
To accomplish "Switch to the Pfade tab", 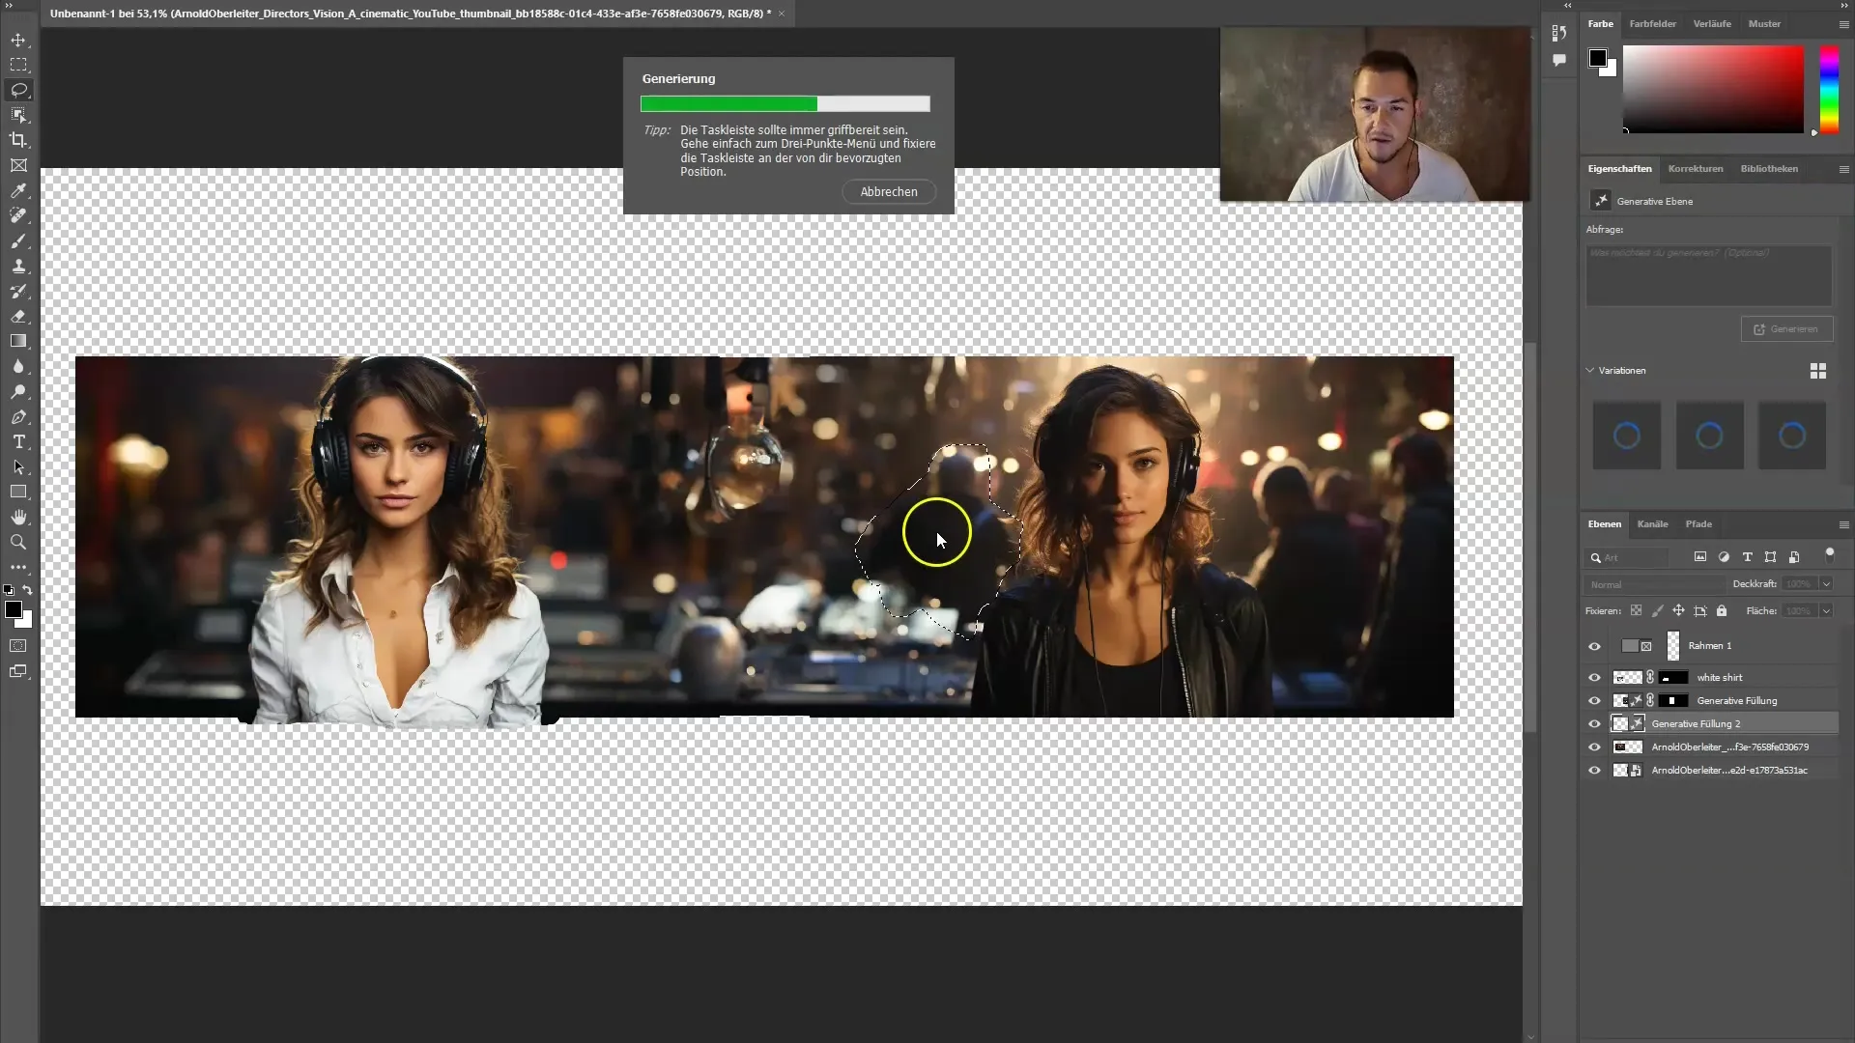I will click(x=1698, y=524).
